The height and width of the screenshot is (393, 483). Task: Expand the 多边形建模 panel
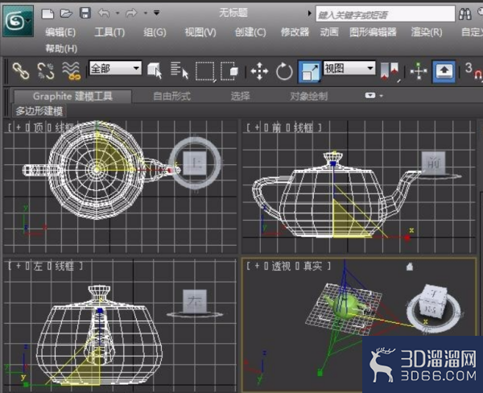39,111
